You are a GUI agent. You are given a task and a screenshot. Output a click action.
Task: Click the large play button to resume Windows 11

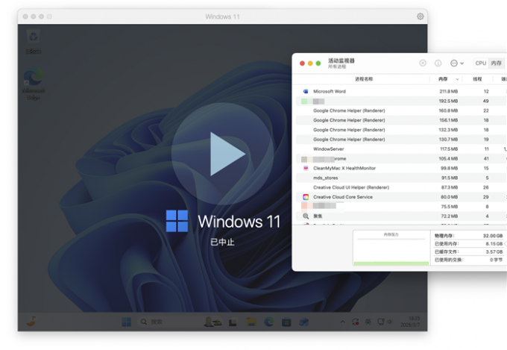coord(222,154)
